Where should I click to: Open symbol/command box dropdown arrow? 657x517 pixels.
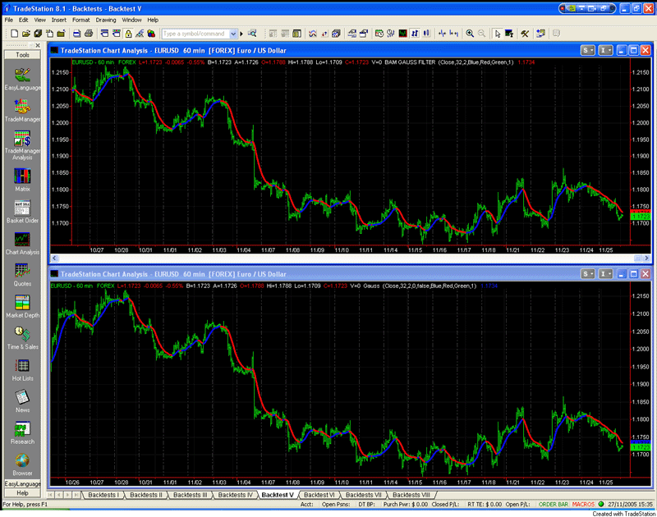click(233, 34)
